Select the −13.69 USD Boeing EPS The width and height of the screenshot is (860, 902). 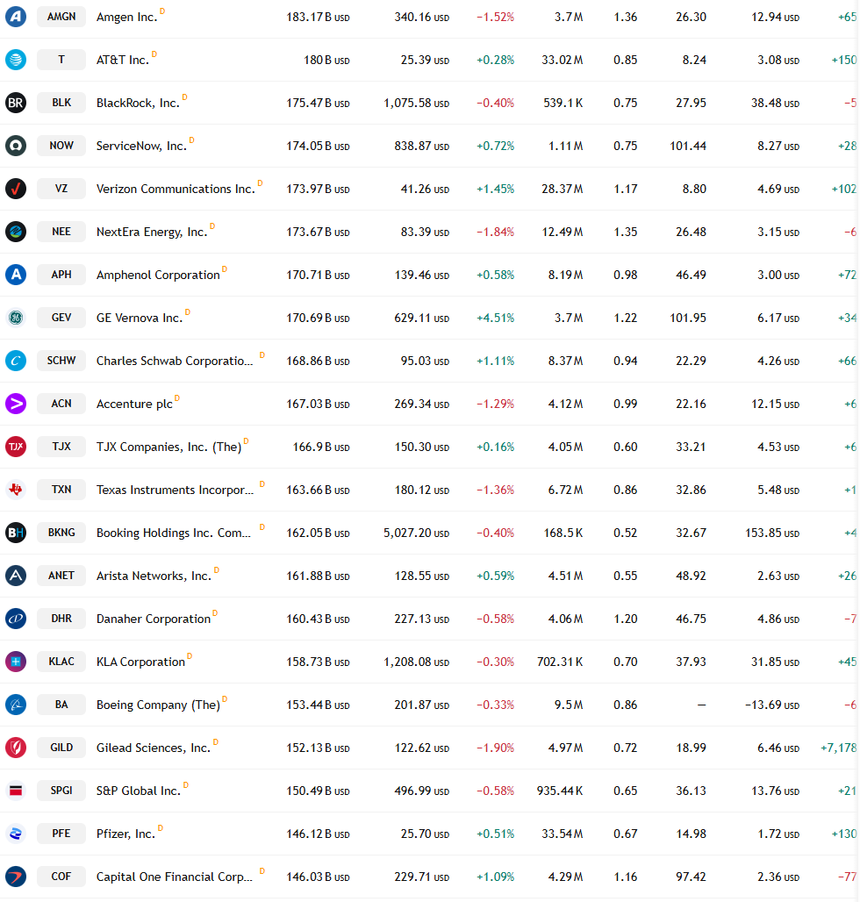[x=772, y=705]
